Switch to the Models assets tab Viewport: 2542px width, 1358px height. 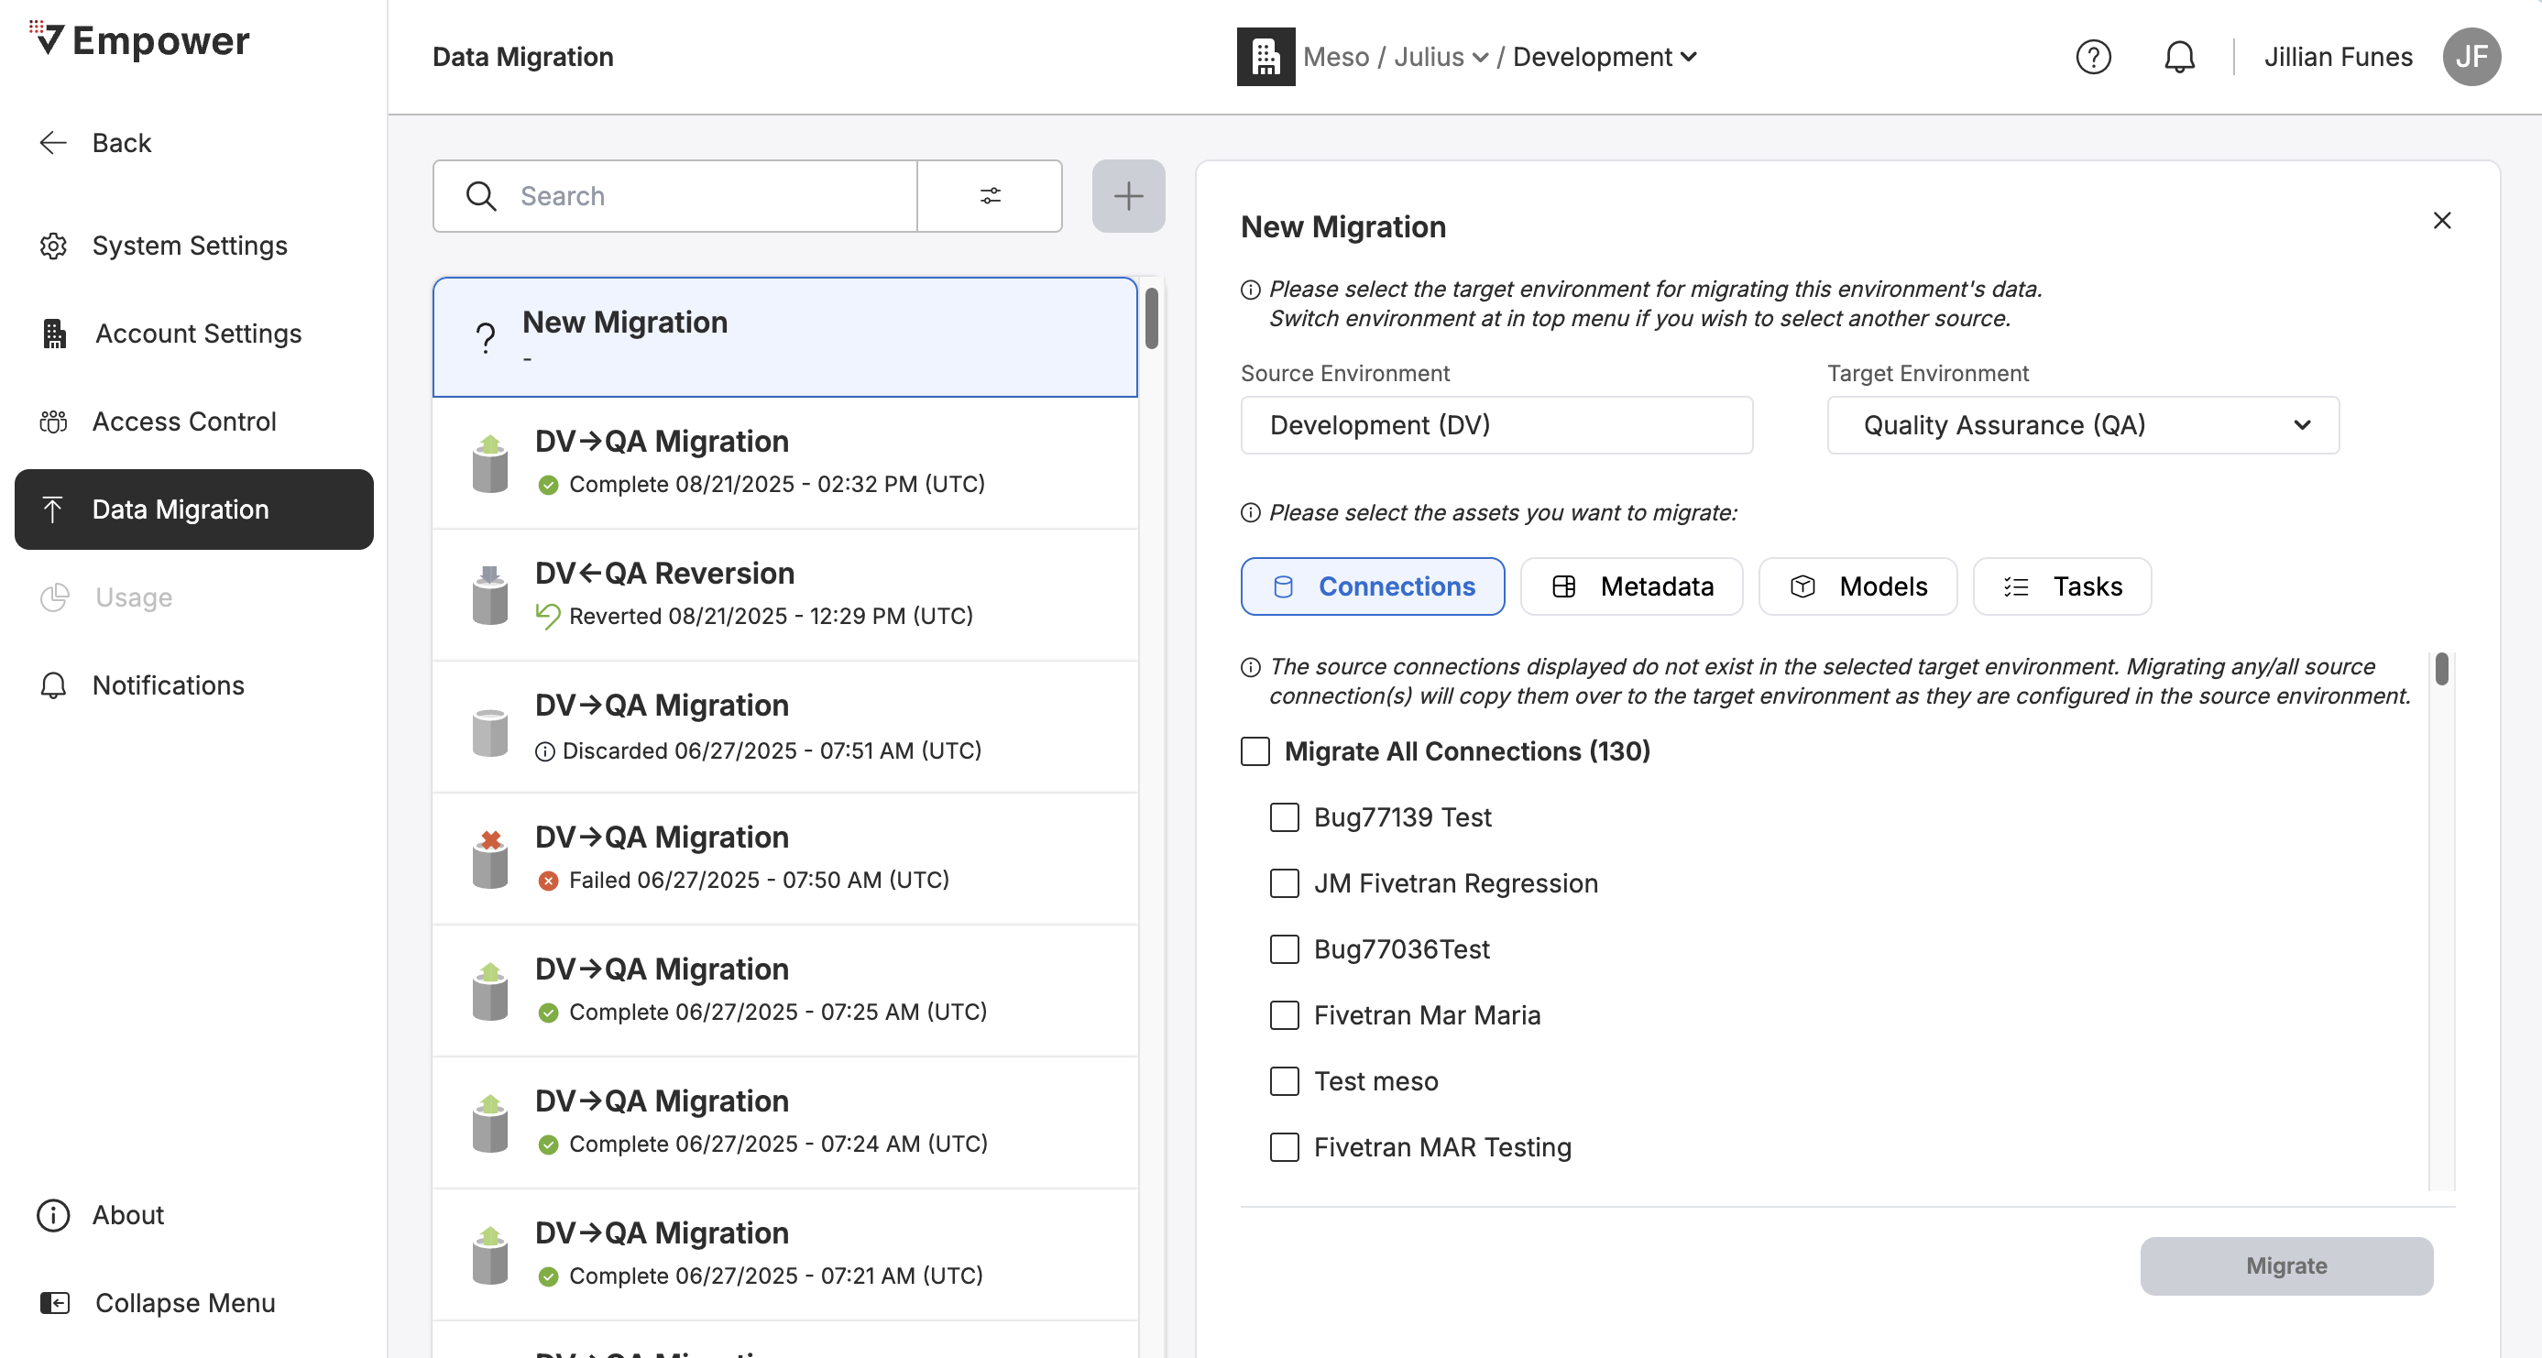coord(1857,586)
